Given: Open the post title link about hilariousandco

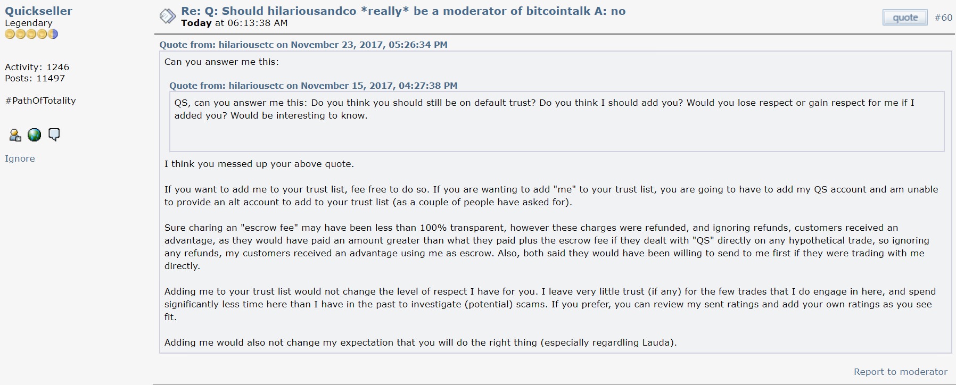Looking at the screenshot, I should (x=403, y=11).
